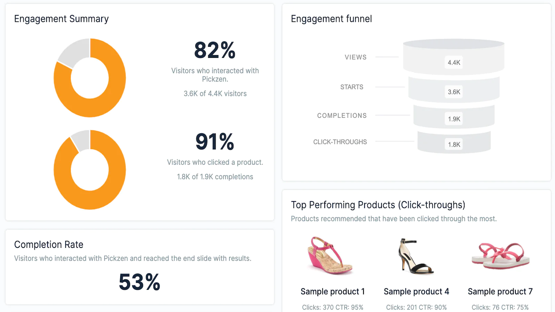Click the COMPLETIONS funnel stage text
The image size is (555, 312).
tap(342, 115)
